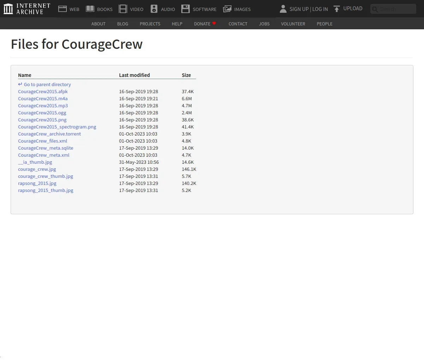Open rapsong_2015_thumb.jpg image
The image size is (424, 360).
pyautogui.click(x=46, y=191)
